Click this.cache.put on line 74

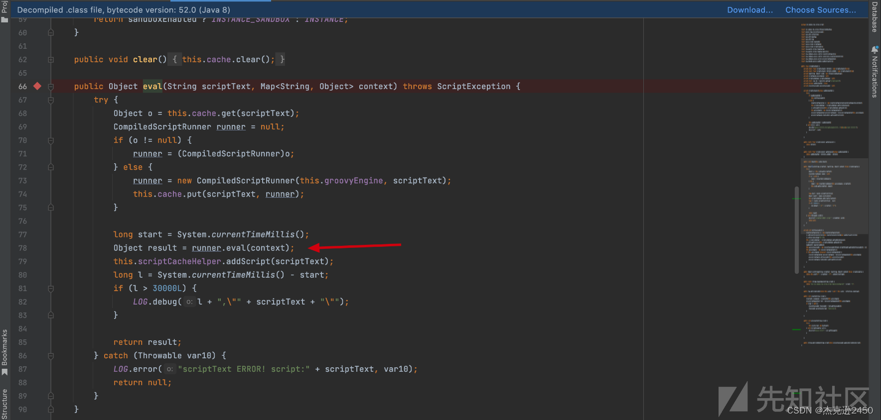(x=167, y=194)
